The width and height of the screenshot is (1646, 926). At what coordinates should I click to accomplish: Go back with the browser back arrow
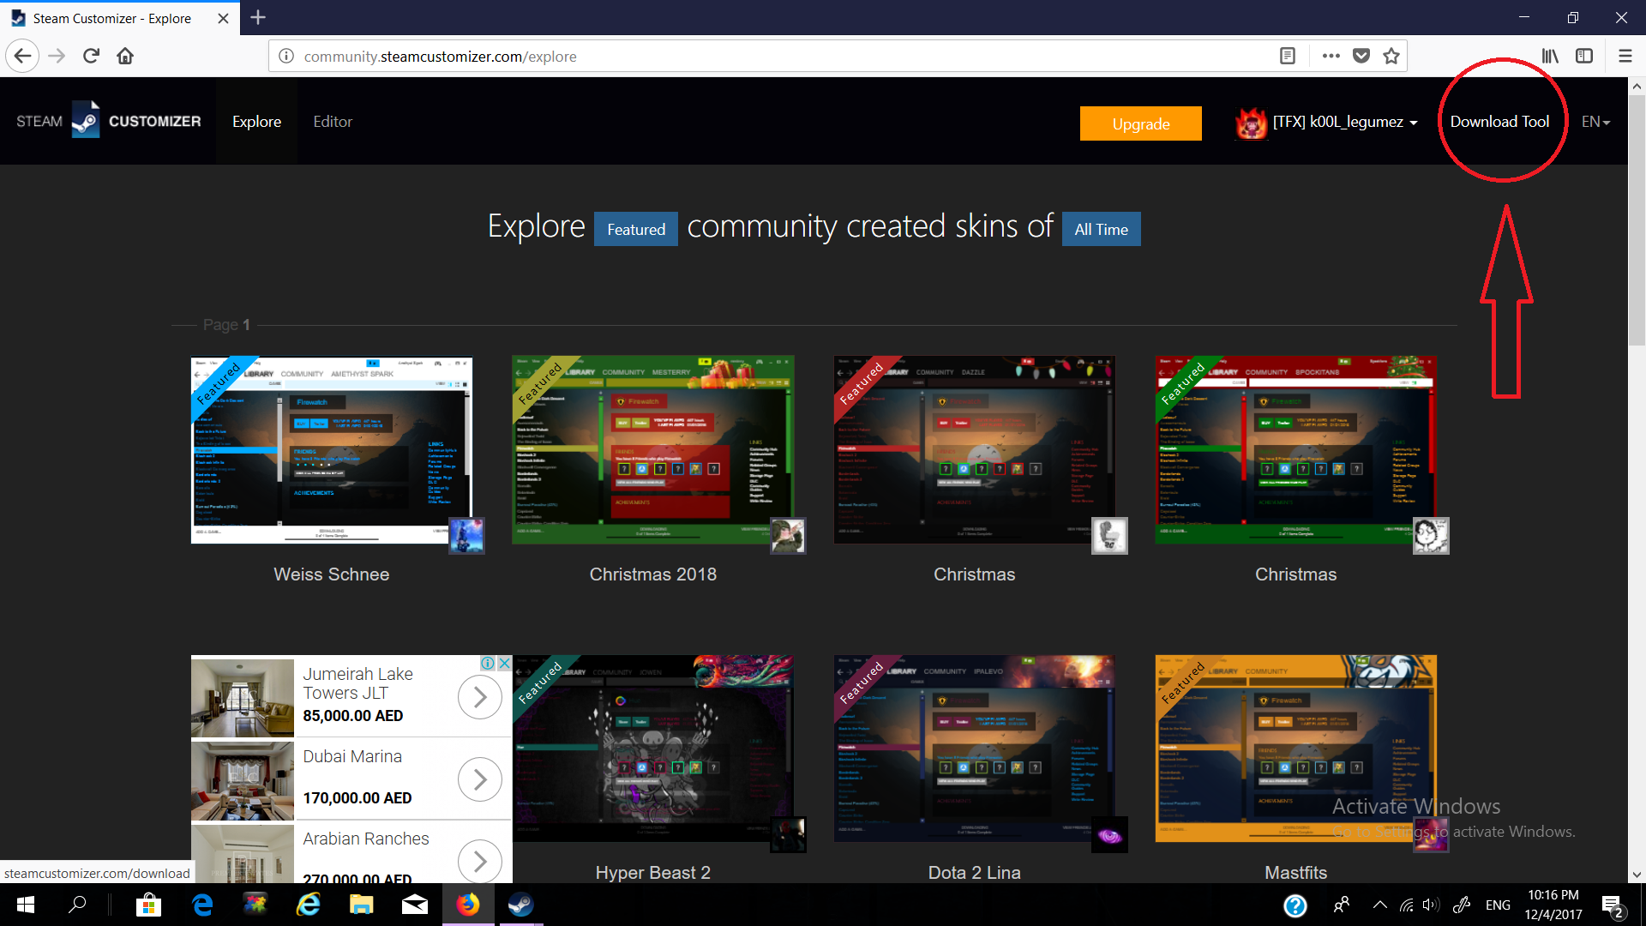tap(23, 57)
